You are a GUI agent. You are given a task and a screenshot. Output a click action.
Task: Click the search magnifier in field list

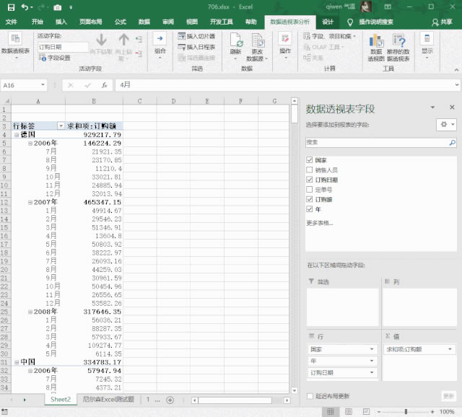pos(453,143)
